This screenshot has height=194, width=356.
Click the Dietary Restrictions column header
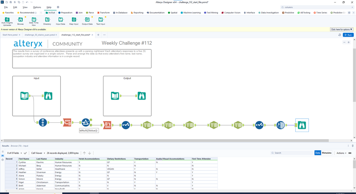point(120,159)
